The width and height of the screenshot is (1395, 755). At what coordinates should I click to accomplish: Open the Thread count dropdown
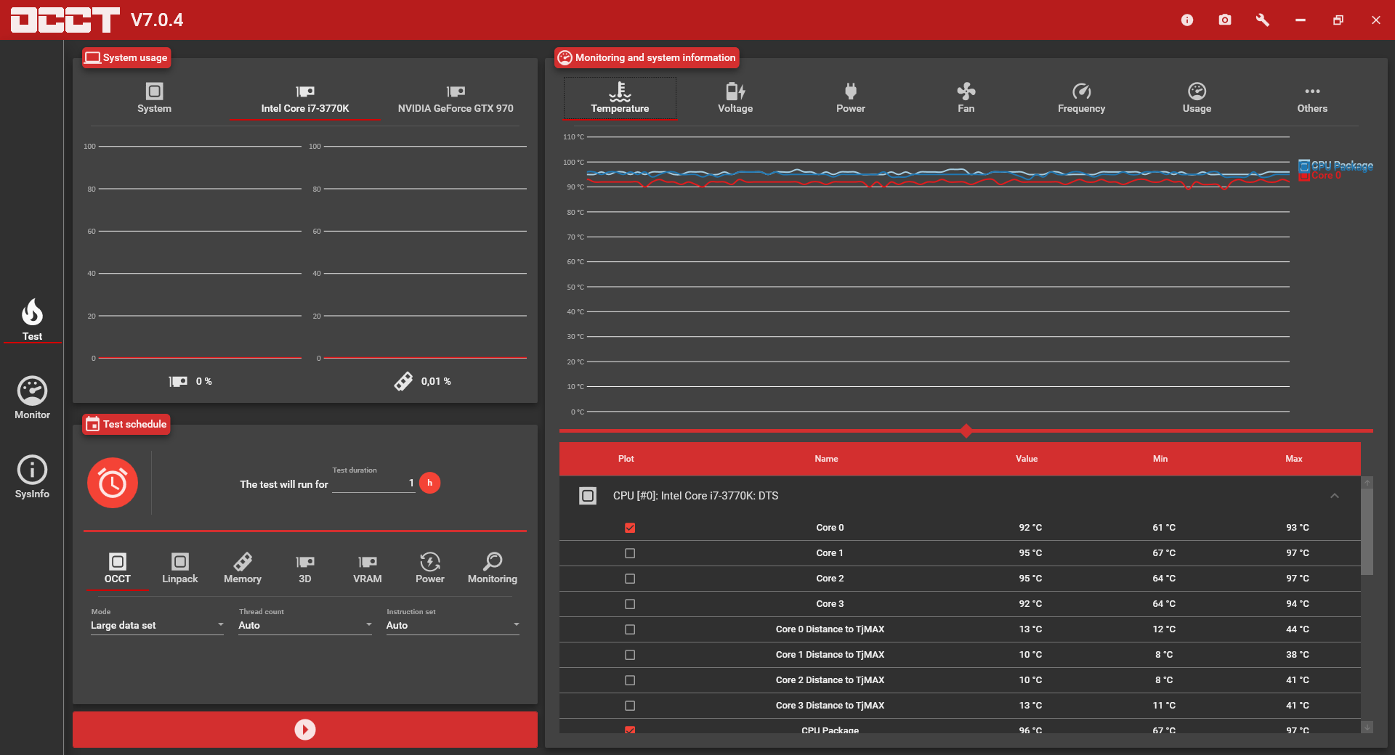point(305,625)
